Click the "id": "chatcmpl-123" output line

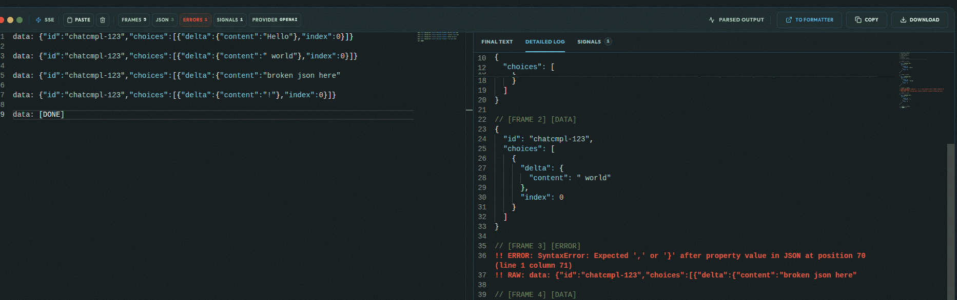click(548, 139)
